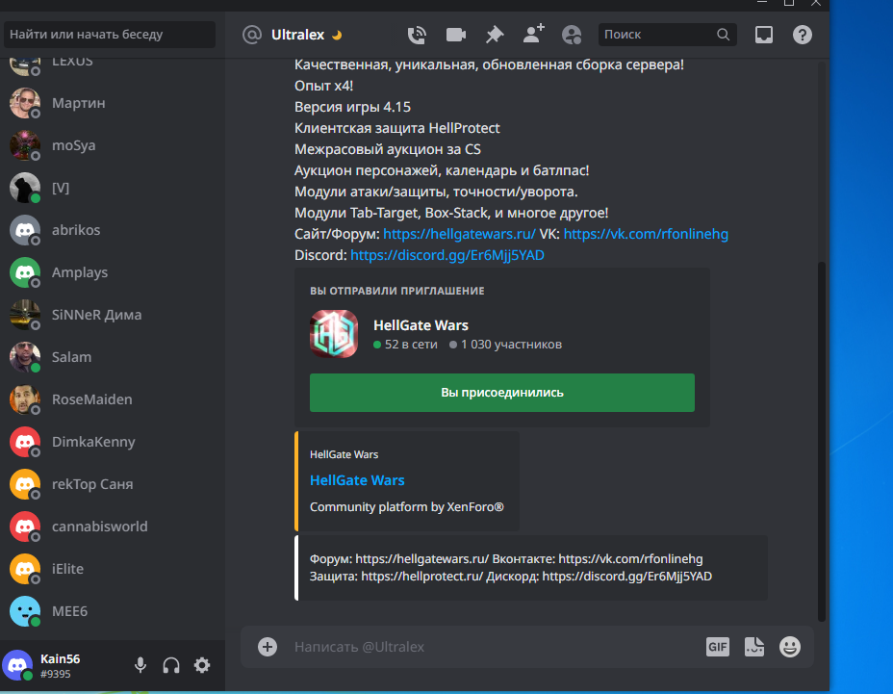Click the HellGate Wars invite server name
The height and width of the screenshot is (694, 893).
coord(421,324)
